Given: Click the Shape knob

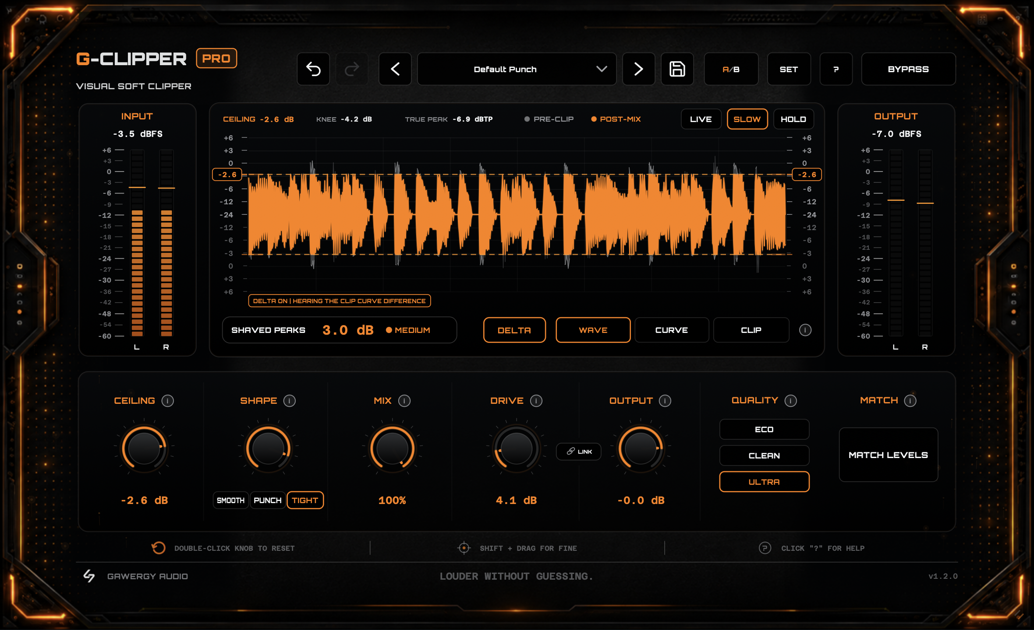Looking at the screenshot, I should (x=268, y=448).
